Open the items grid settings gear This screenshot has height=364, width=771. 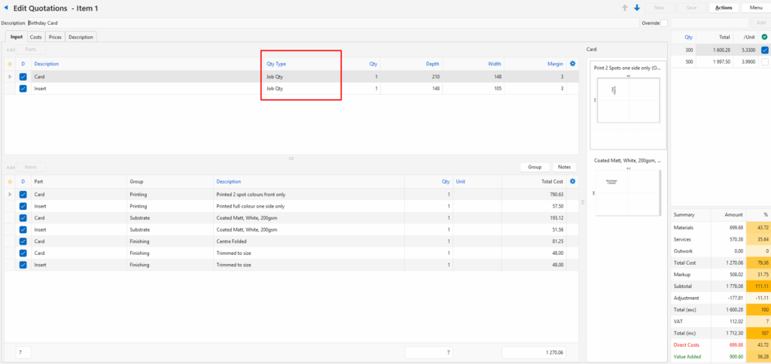573,181
